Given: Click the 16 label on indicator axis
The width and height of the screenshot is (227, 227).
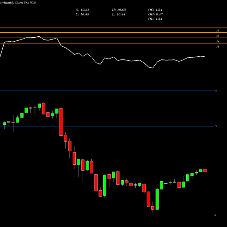Looking at the screenshot, I should (x=217, y=31).
